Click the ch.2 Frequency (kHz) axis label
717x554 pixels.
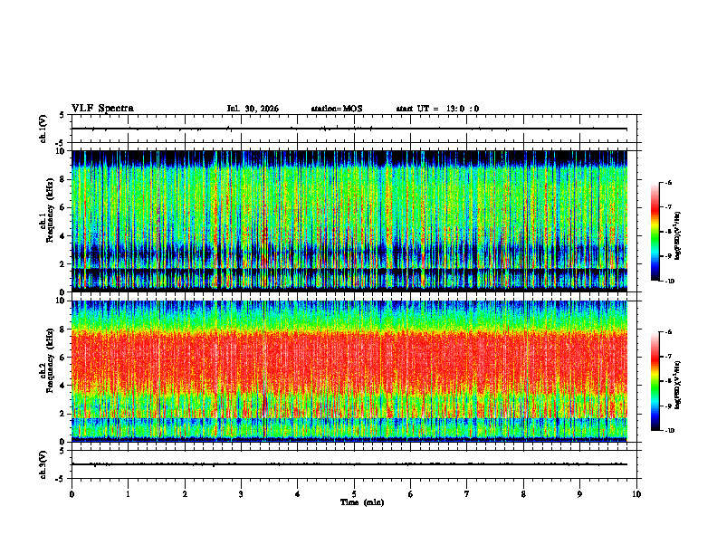coord(47,371)
